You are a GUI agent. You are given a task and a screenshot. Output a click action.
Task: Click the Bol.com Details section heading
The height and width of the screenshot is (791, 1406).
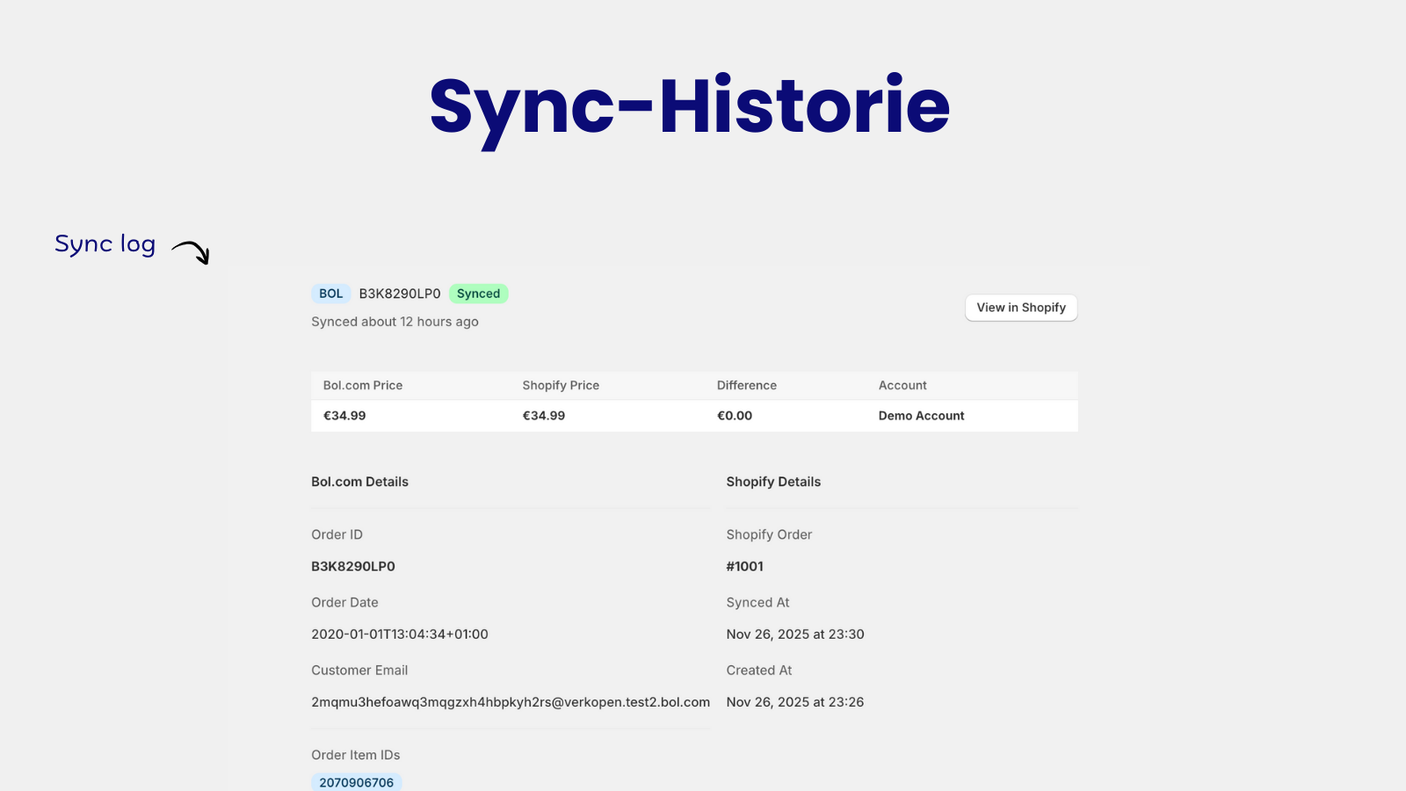tap(359, 482)
